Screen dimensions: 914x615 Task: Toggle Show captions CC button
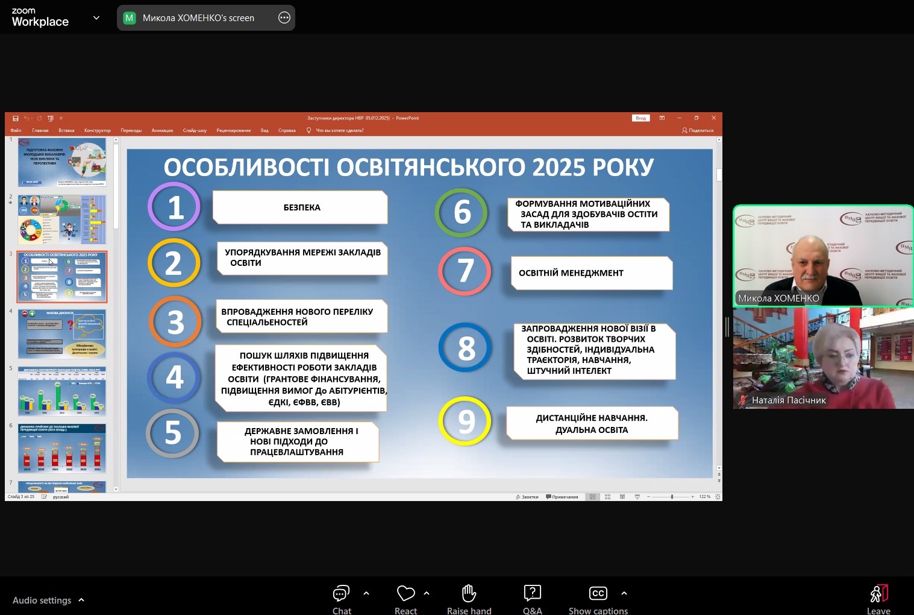pos(598,594)
